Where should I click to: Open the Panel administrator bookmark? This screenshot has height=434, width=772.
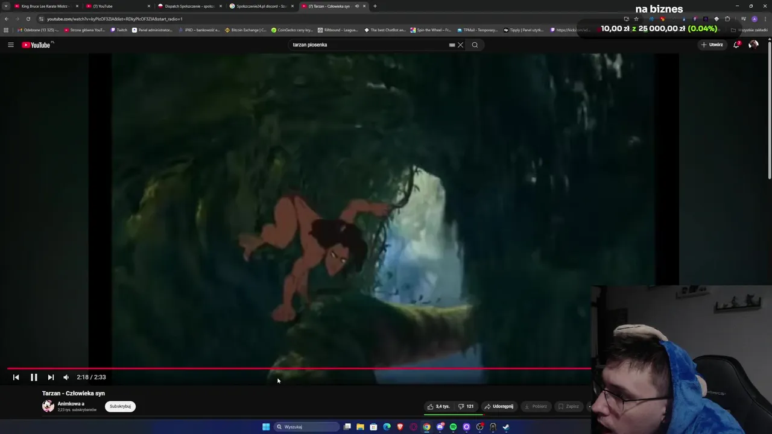click(x=152, y=30)
